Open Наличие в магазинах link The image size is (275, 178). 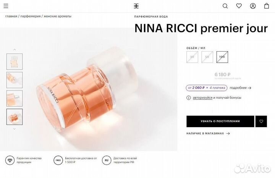(x=208, y=133)
